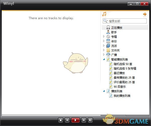Skip to next track button
The height and width of the screenshot is (126, 151).
(x=84, y=120)
